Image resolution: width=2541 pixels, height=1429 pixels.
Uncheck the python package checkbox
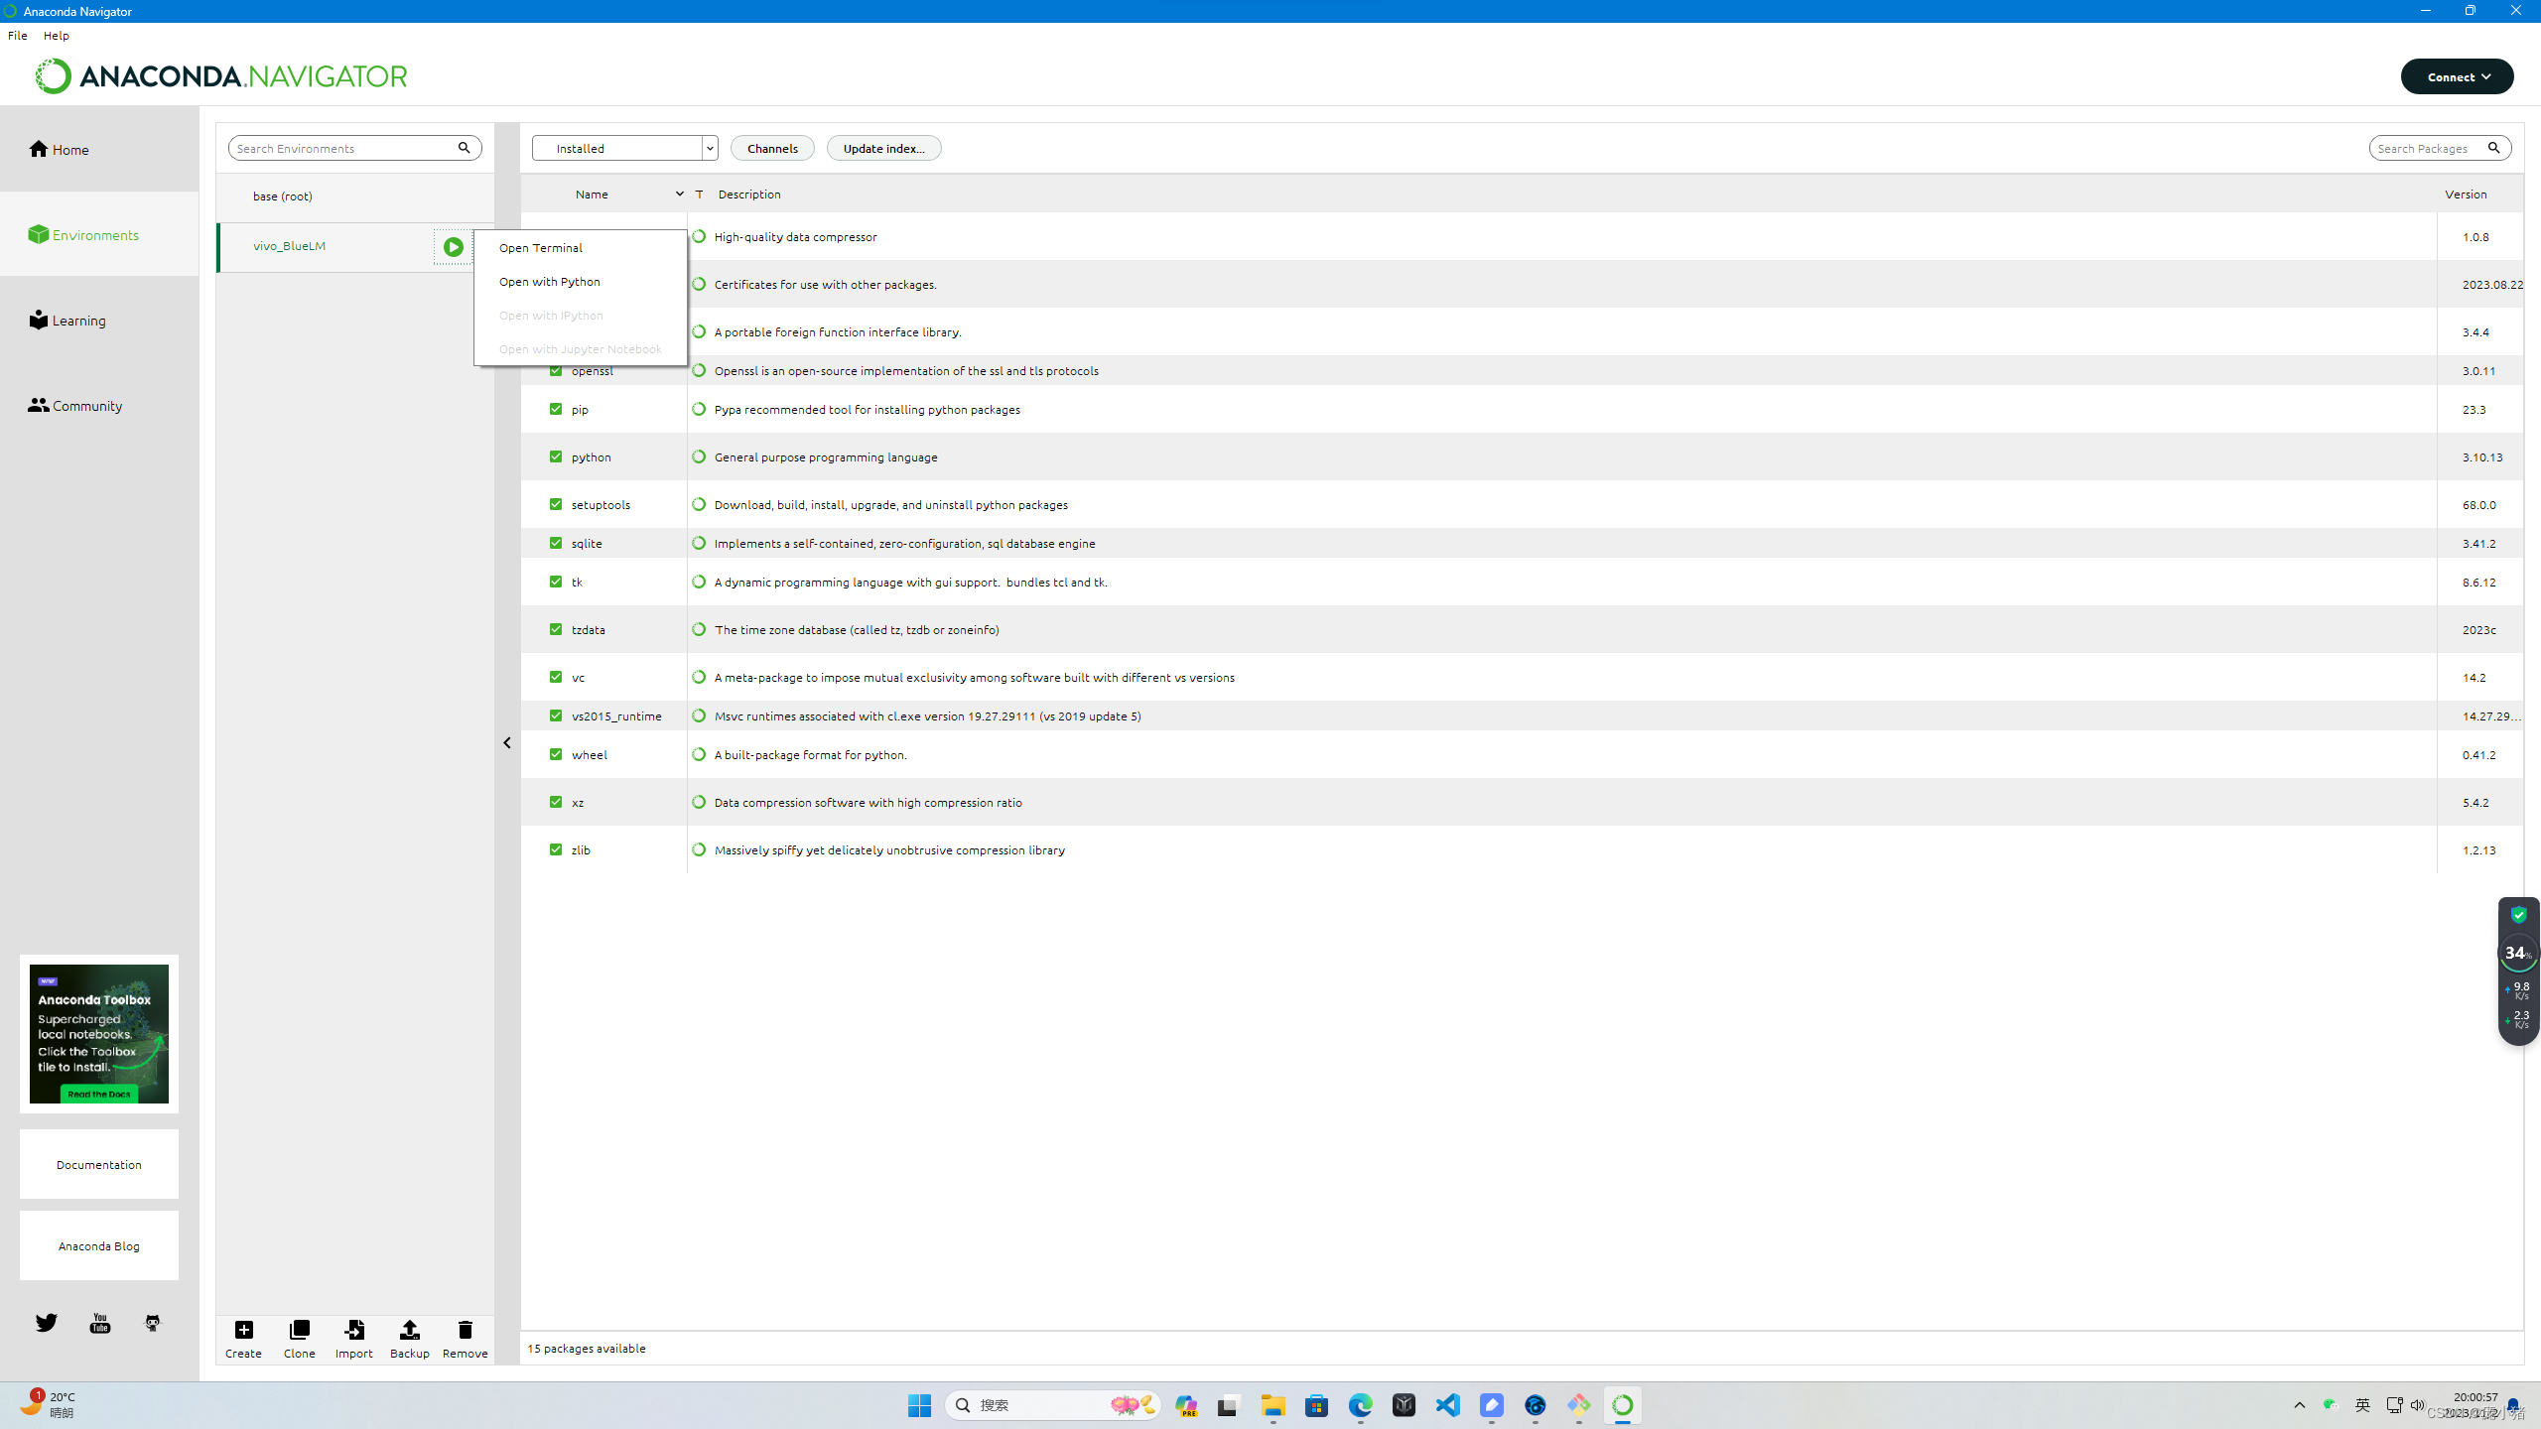point(556,456)
